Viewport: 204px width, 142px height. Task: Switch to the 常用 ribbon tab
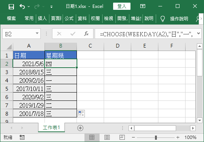[29, 19]
